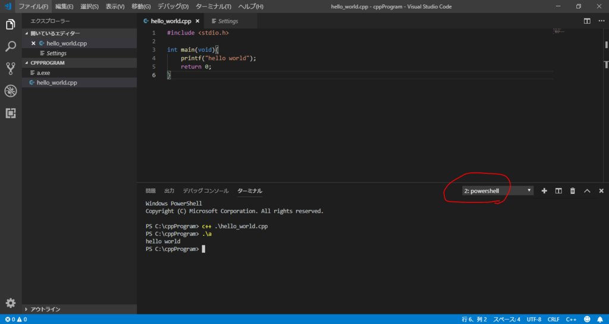Open the ターミナル(T) menu
This screenshot has width=609, height=324.
pyautogui.click(x=214, y=7)
